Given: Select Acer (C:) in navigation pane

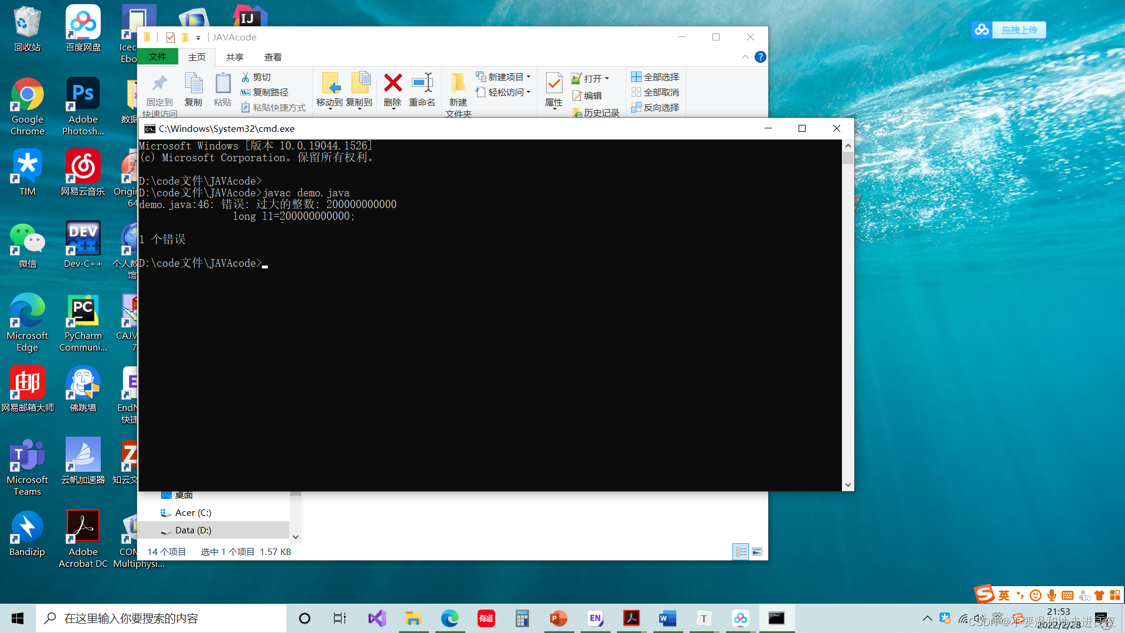Looking at the screenshot, I should [x=193, y=513].
